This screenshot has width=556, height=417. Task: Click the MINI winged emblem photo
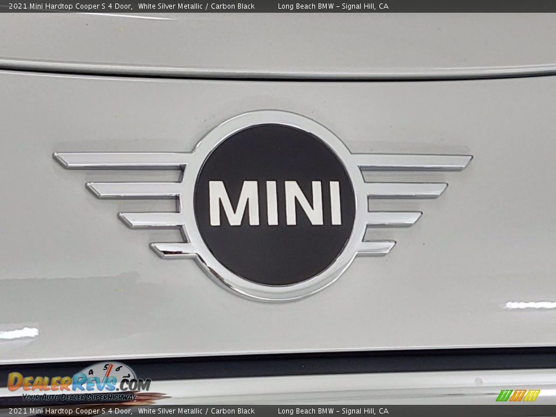[263, 206]
